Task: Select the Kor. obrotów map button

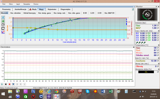Action: point(15,13)
